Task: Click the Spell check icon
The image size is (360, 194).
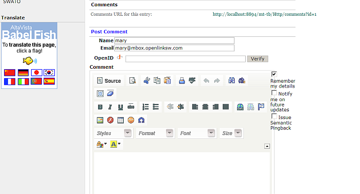Action: (x=192, y=81)
